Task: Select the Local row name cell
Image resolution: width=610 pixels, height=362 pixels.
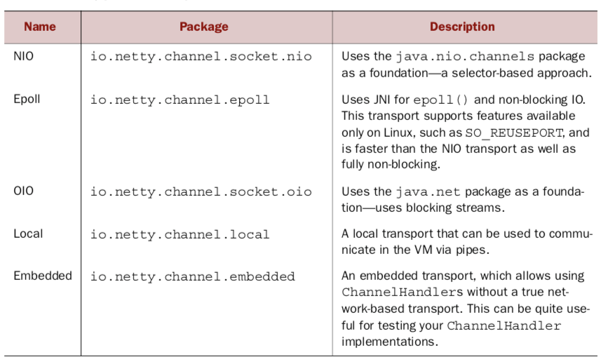Action: [27, 234]
